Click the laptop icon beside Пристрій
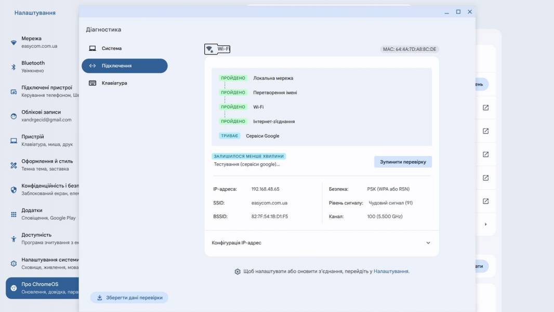Screen dimensions: 554x312 (x=14, y=140)
